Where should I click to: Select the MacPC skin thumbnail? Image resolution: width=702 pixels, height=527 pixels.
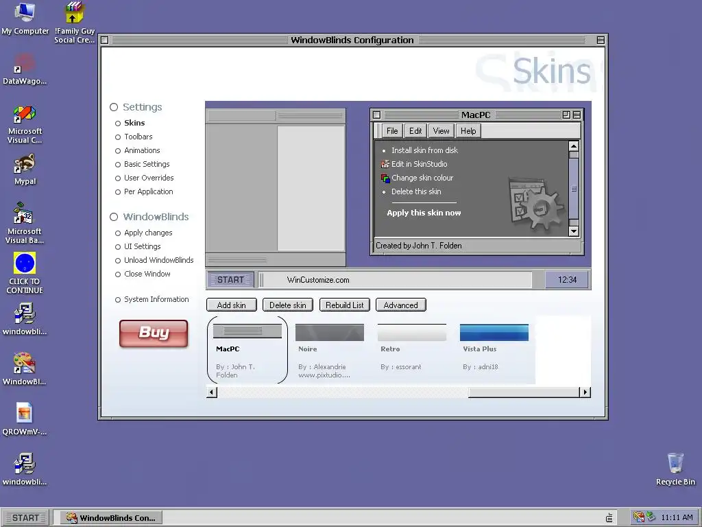(247, 350)
